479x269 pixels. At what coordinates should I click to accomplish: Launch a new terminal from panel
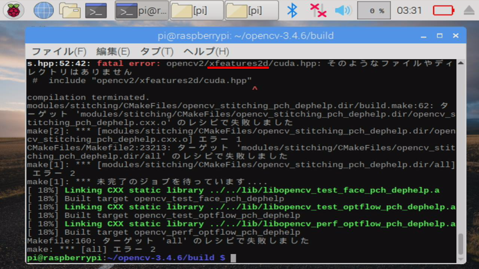pyautogui.click(x=96, y=11)
